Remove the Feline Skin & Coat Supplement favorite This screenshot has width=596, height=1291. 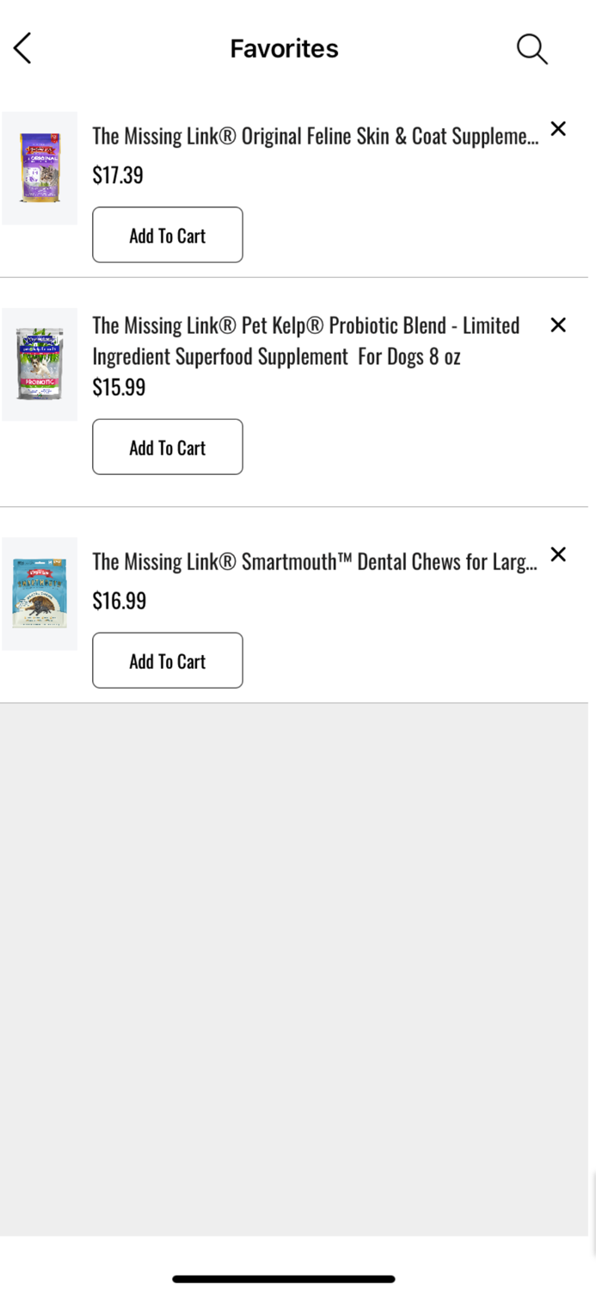click(558, 129)
